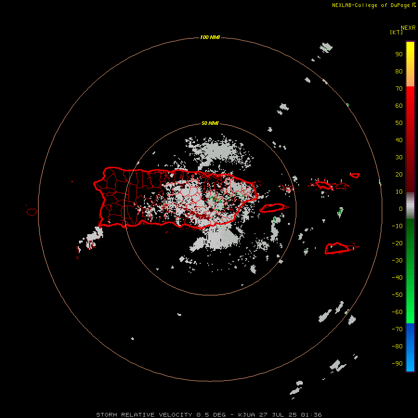Screen dimensions: 418x418
Task: Click the 100 NMI range ring label
Action: pos(210,37)
